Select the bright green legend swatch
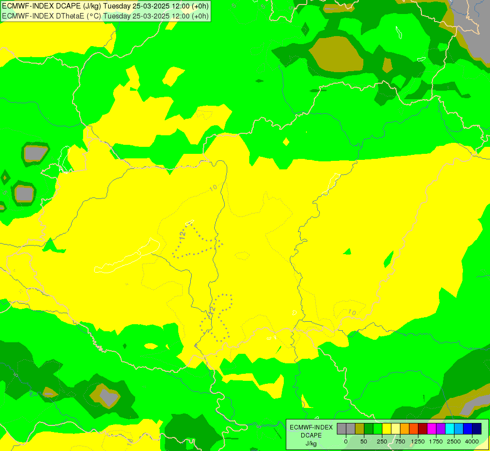 tap(377, 428)
